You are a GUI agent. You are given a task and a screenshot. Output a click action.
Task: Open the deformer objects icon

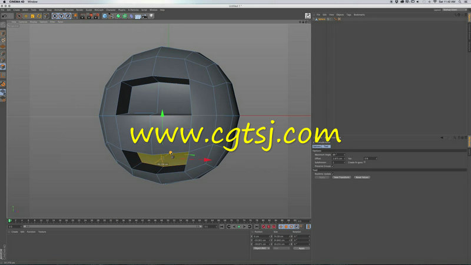pyautogui.click(x=131, y=16)
